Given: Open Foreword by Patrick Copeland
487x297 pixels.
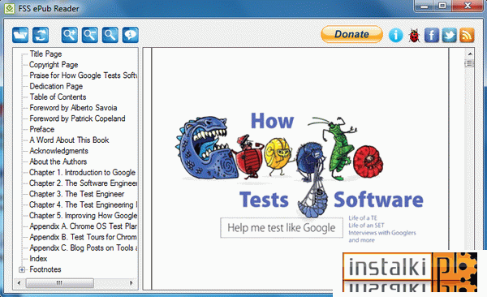Looking at the screenshot, I should pos(77,118).
